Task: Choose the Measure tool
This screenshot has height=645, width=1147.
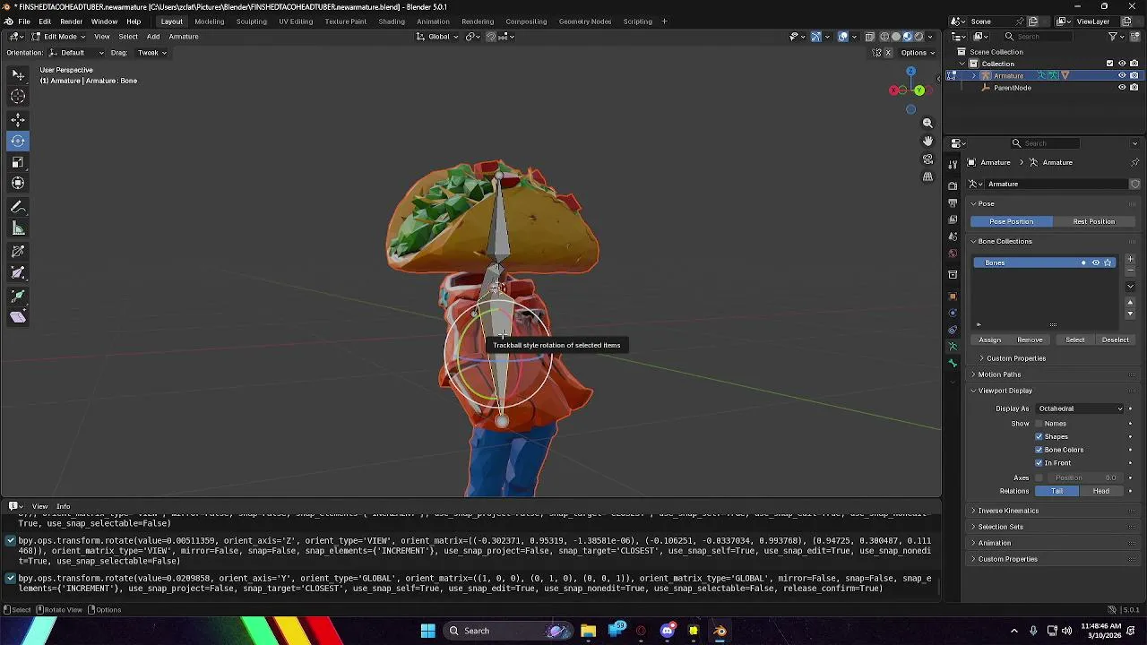Action: pyautogui.click(x=18, y=229)
